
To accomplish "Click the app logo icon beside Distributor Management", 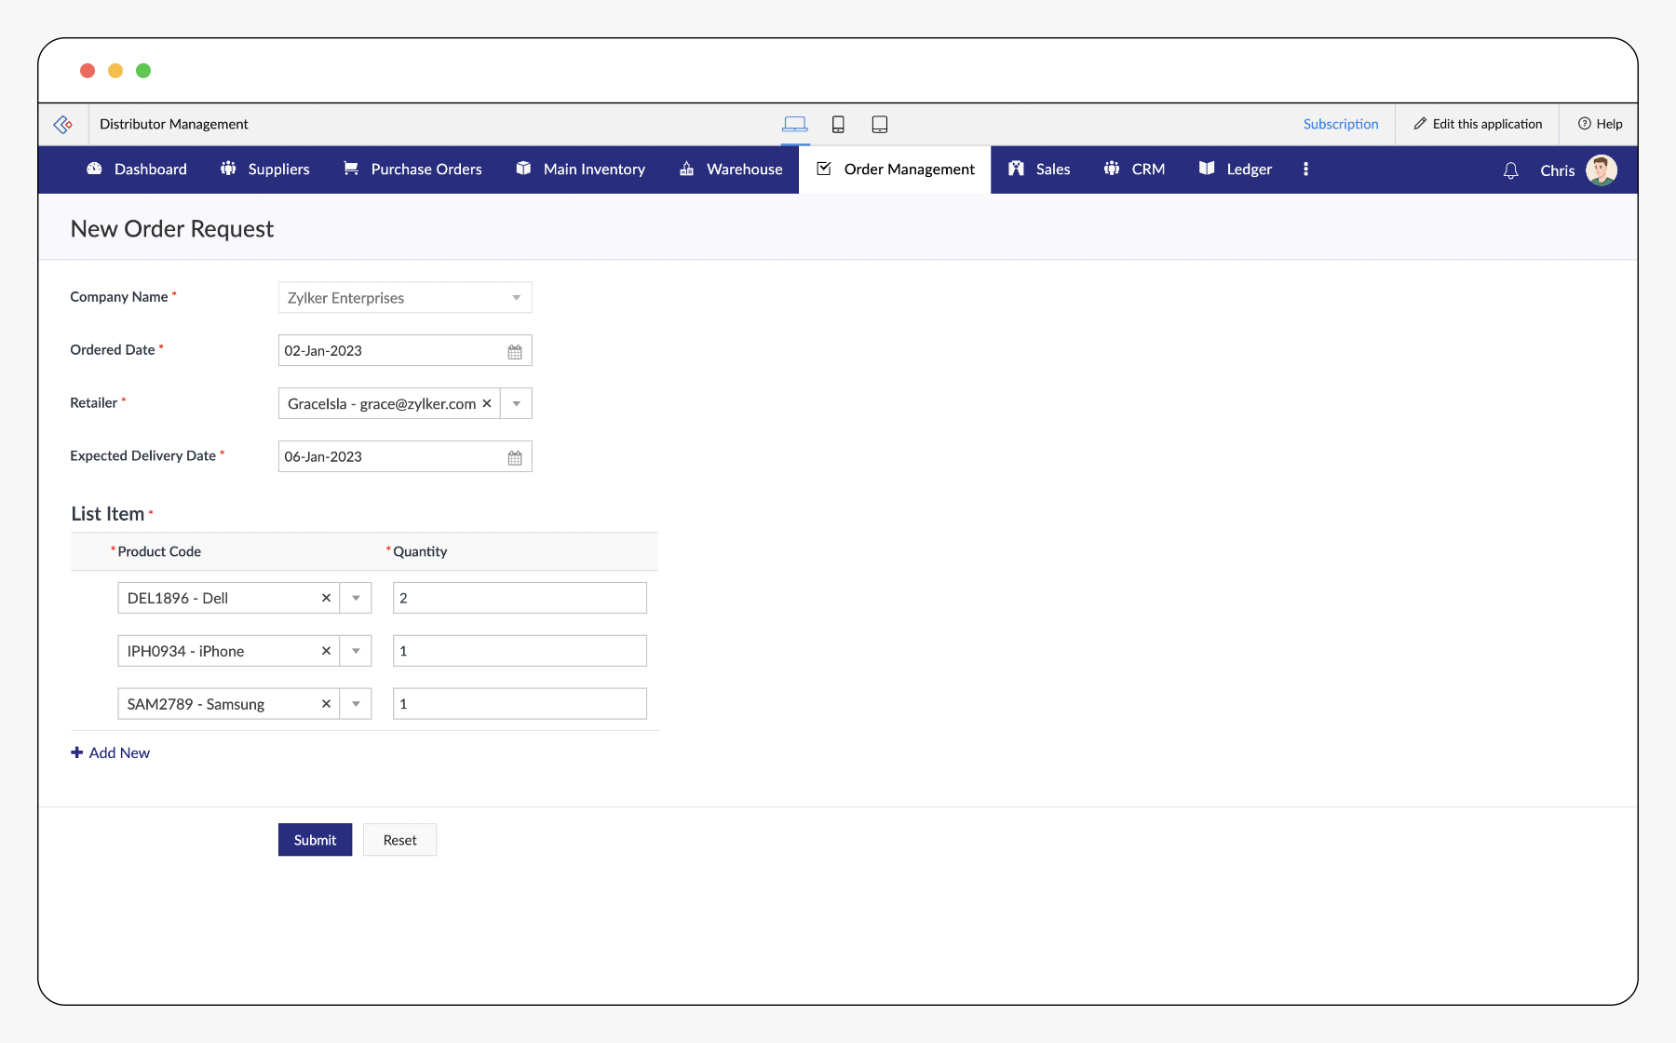I will (63, 124).
